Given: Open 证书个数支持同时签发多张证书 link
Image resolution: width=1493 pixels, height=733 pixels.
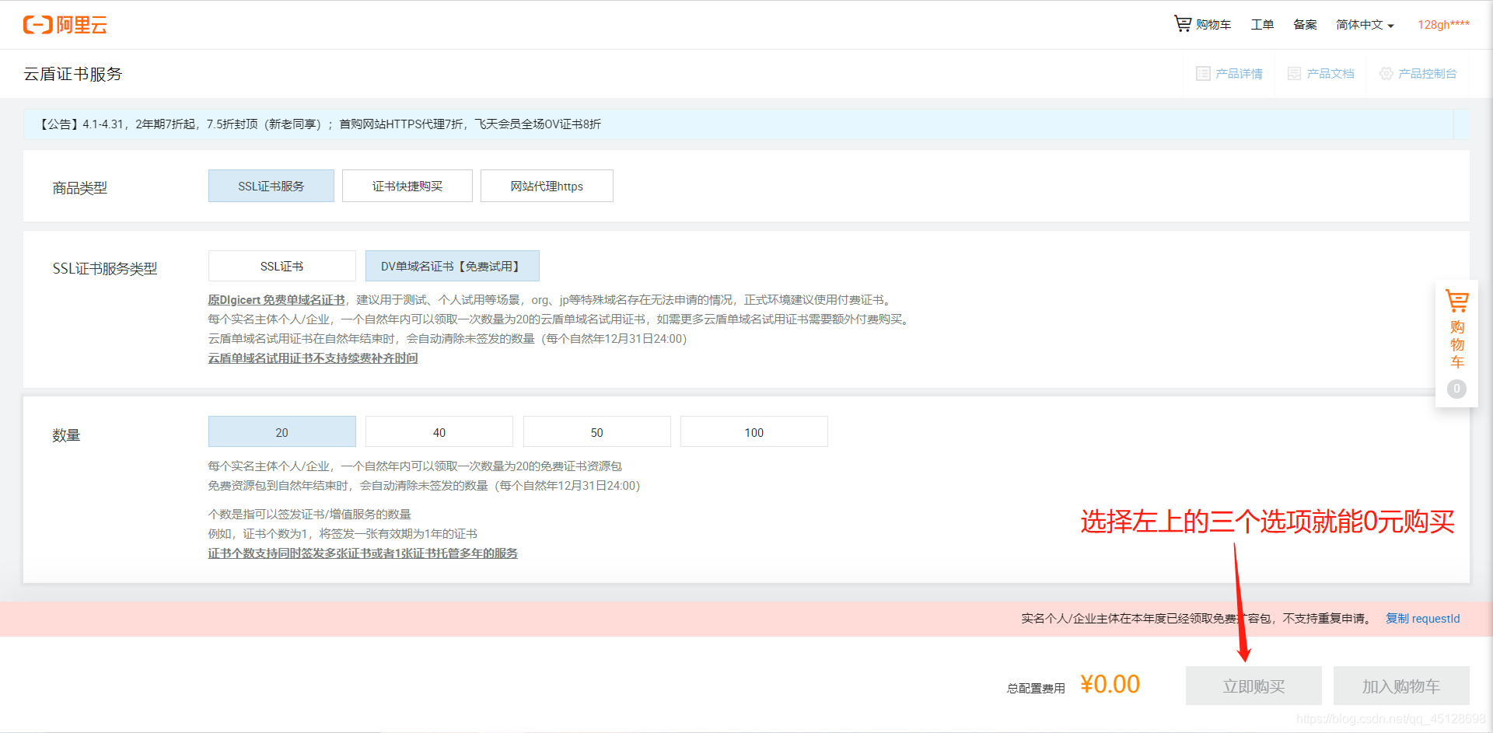Looking at the screenshot, I should [362, 553].
